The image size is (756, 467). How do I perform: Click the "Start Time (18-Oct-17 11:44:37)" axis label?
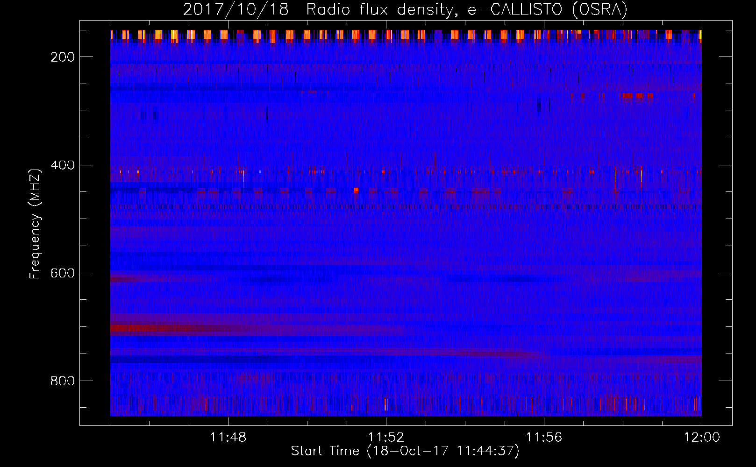405,451
